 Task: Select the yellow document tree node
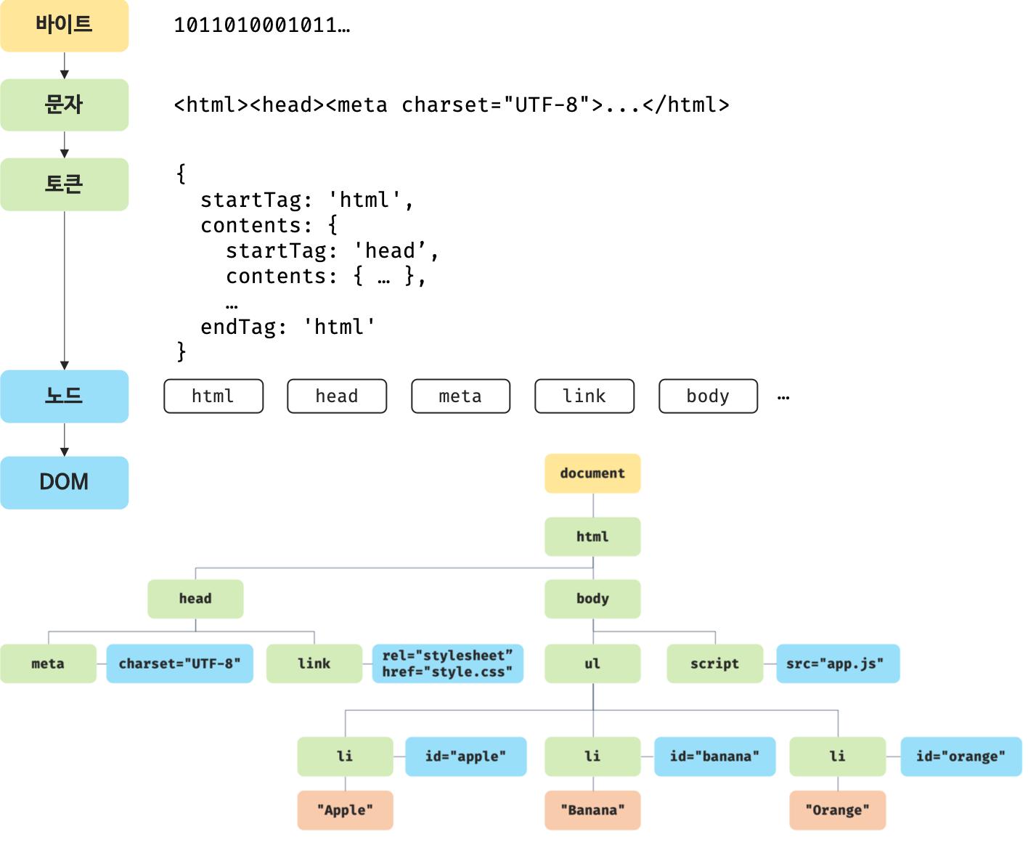(593, 473)
